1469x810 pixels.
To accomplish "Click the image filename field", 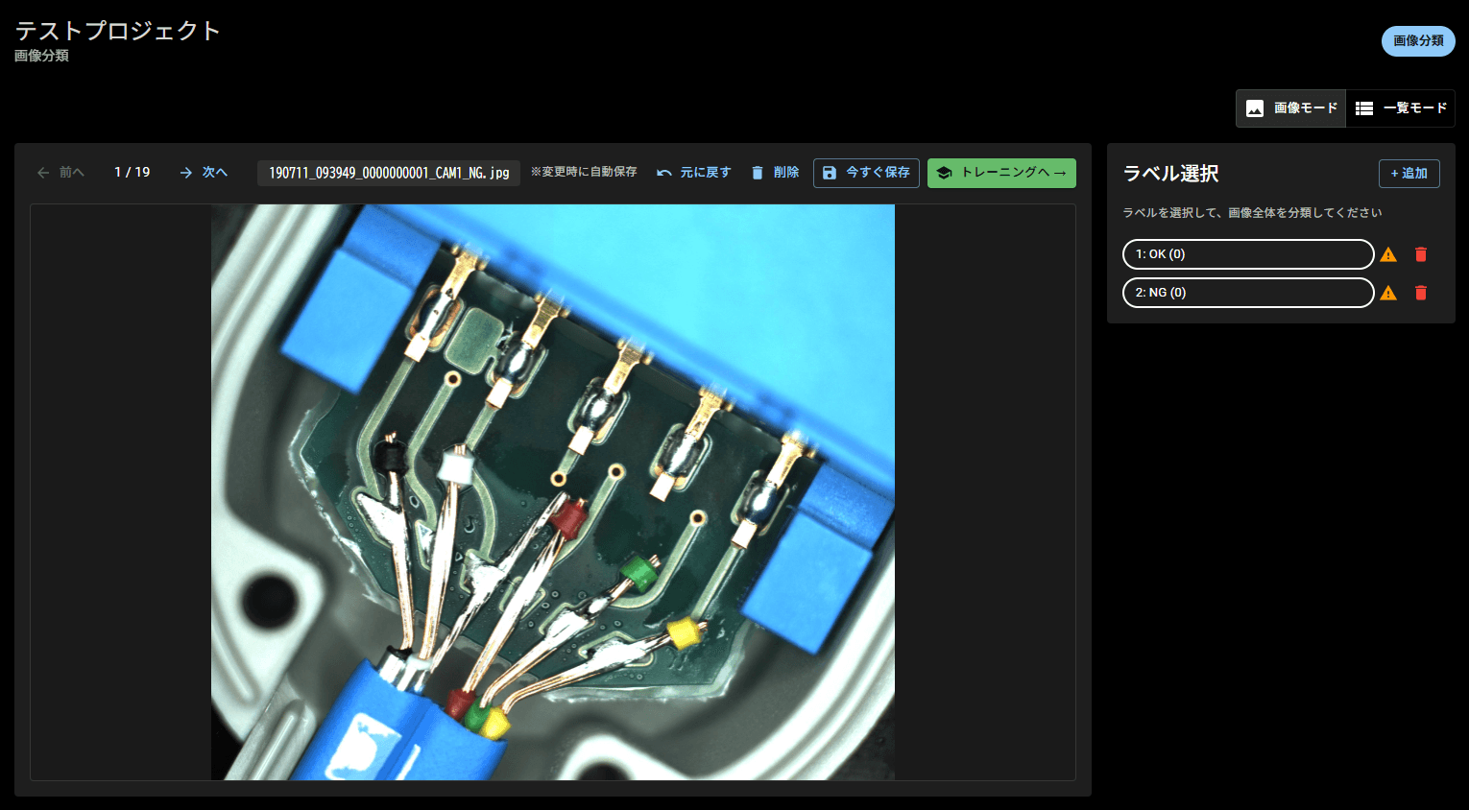I will [x=389, y=173].
